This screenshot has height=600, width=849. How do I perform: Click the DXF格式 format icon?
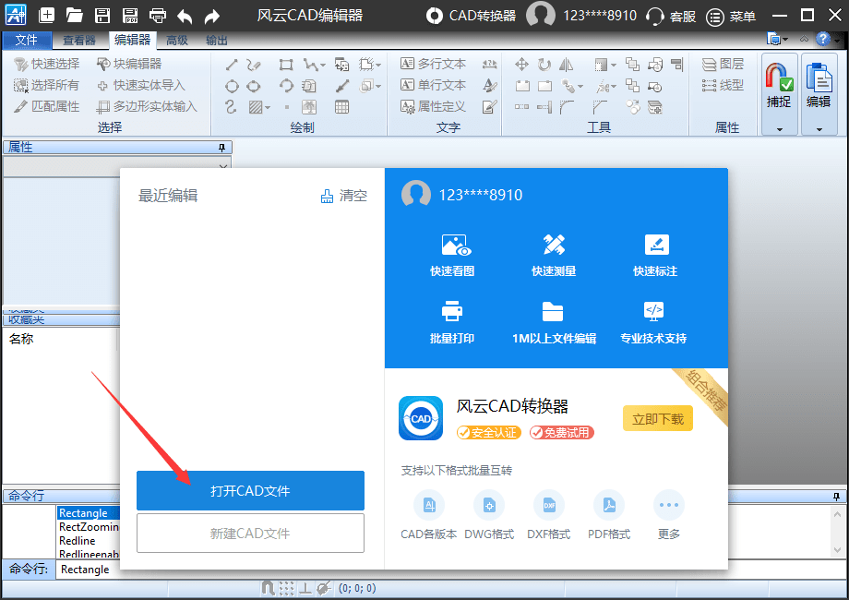click(x=549, y=505)
